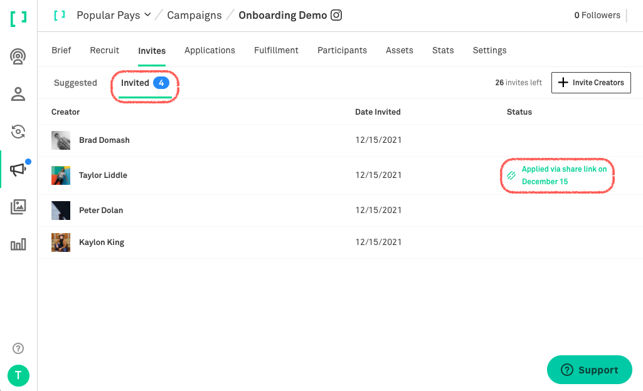Open the Fulfillment tab
This screenshot has height=391, width=643.
(x=276, y=50)
